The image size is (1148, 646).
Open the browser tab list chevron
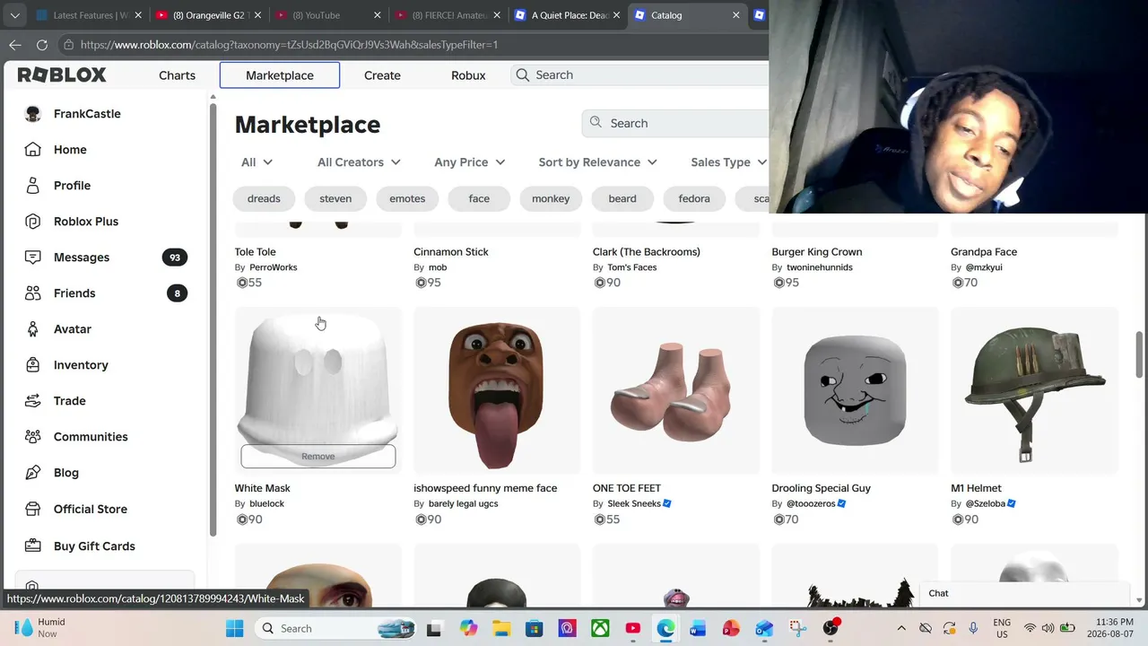coord(15,15)
